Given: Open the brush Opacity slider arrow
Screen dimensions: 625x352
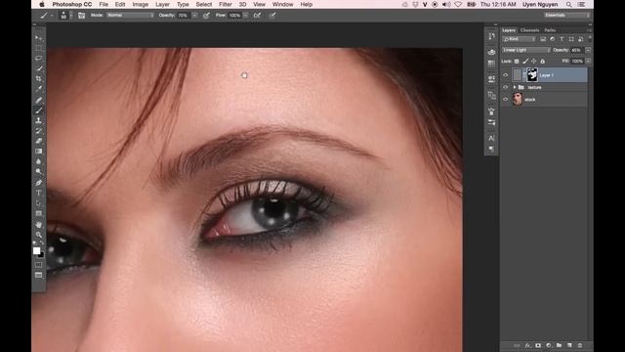Looking at the screenshot, I should point(194,16).
